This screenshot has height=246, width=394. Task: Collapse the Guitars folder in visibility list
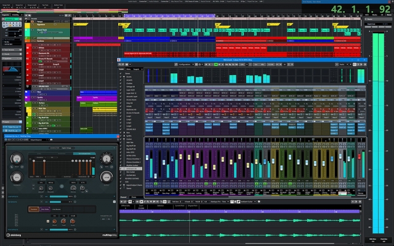(124, 139)
